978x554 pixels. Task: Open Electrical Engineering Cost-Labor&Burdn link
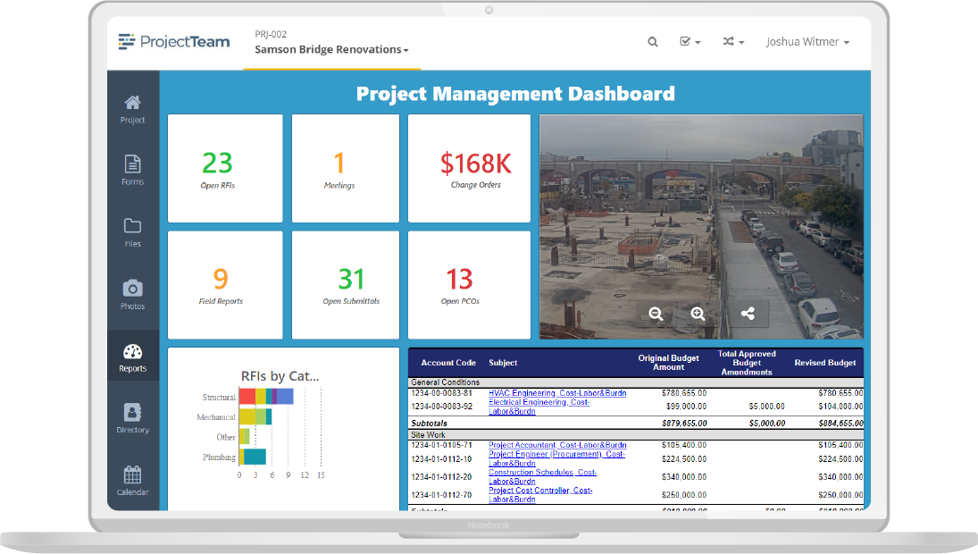pyautogui.click(x=539, y=407)
